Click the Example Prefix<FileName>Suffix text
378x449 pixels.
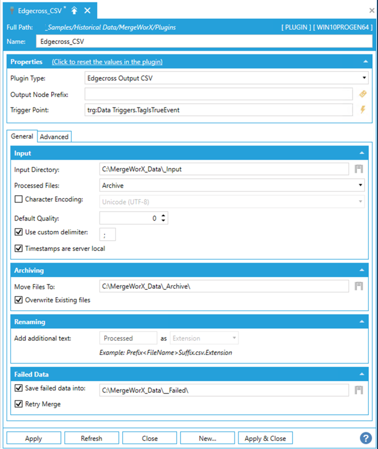(166, 353)
